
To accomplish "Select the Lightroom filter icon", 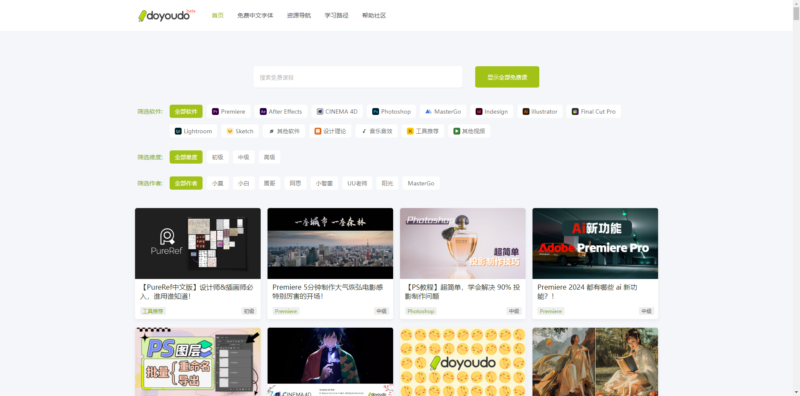I will tap(178, 131).
